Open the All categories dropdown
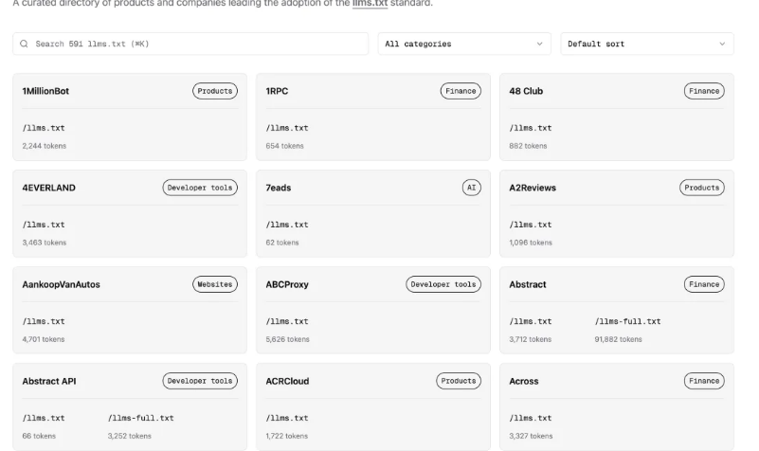 pos(464,44)
